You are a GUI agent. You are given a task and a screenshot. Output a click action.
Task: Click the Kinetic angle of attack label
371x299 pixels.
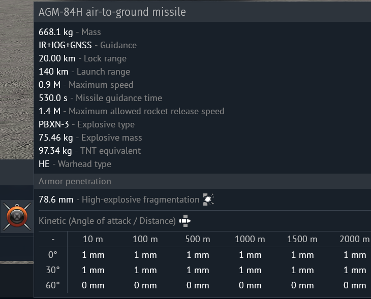click(107, 221)
